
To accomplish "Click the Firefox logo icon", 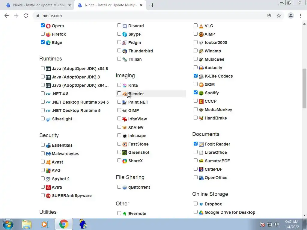I will click(x=48, y=34).
